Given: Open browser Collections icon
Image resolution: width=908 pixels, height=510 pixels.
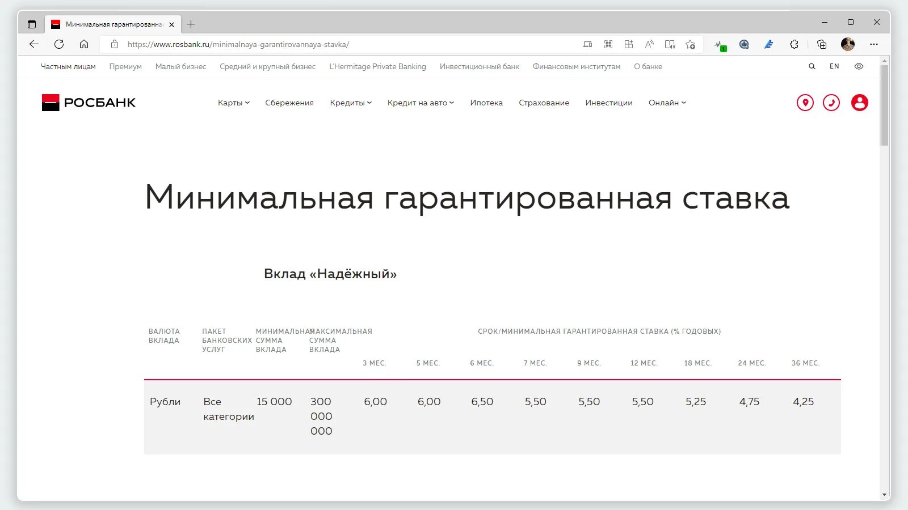Looking at the screenshot, I should [822, 44].
